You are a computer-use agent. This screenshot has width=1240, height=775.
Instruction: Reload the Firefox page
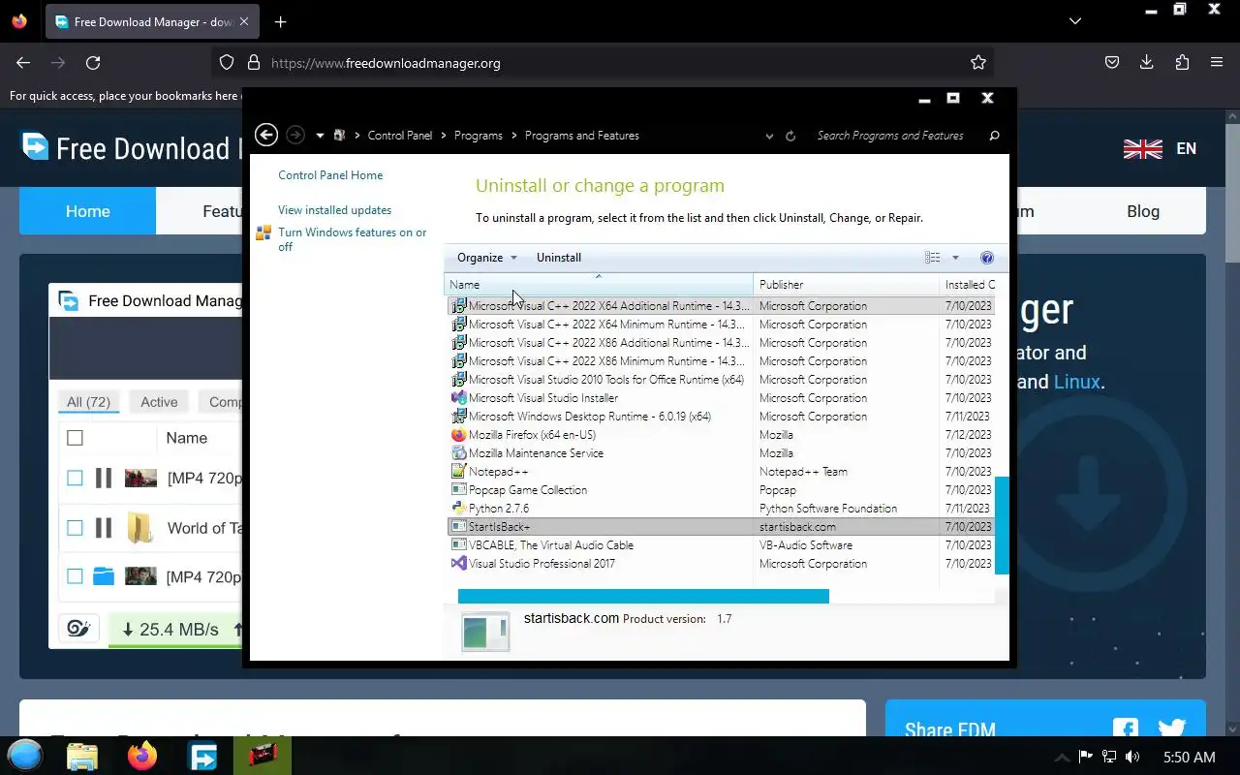tap(93, 63)
